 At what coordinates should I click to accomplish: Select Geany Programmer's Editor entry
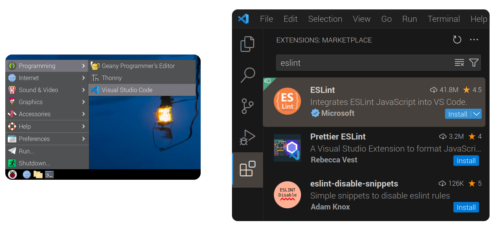pyautogui.click(x=142, y=66)
